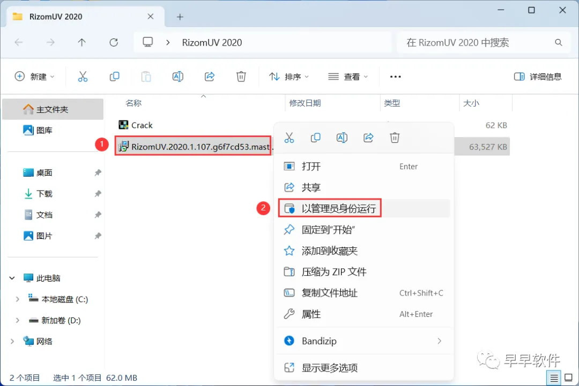Viewport: 579px width, 386px height.
Task: Click the Copy icon in the toolbar
Action: tap(115, 77)
